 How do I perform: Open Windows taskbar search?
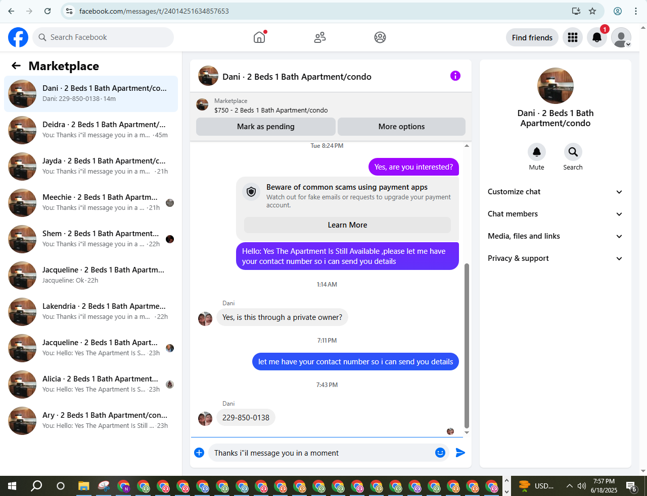[x=36, y=486]
